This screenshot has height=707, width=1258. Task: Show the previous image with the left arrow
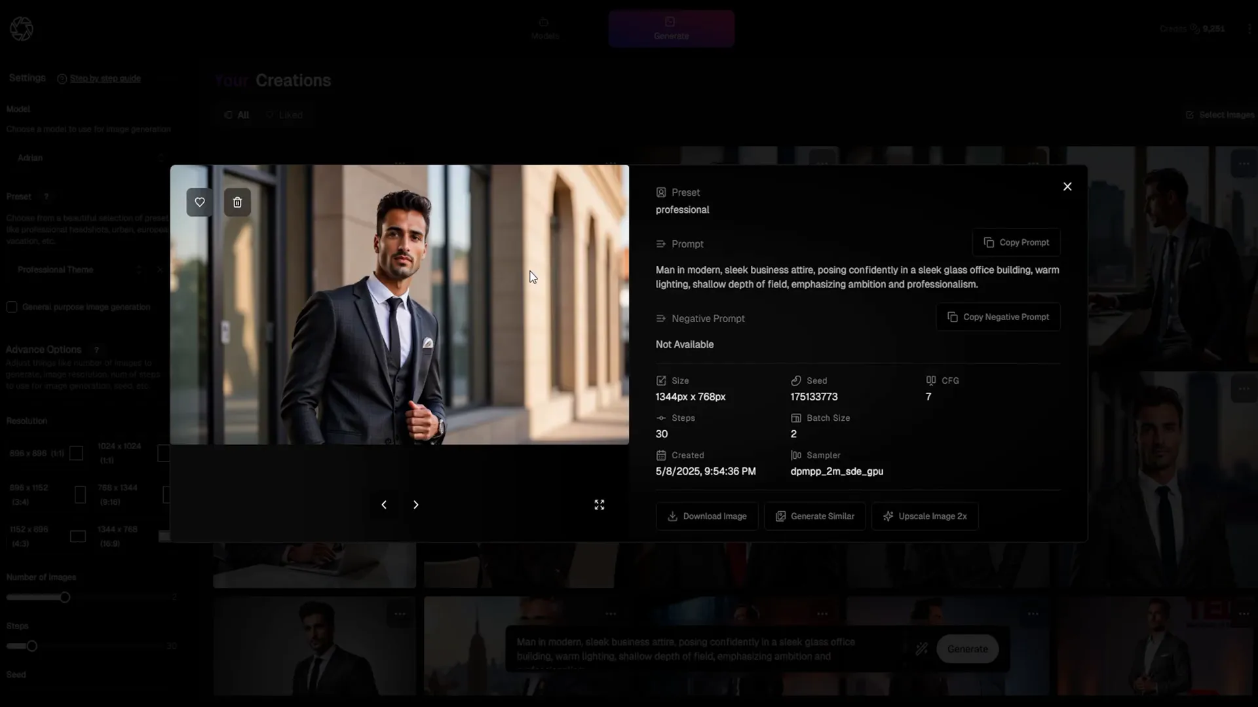click(384, 505)
